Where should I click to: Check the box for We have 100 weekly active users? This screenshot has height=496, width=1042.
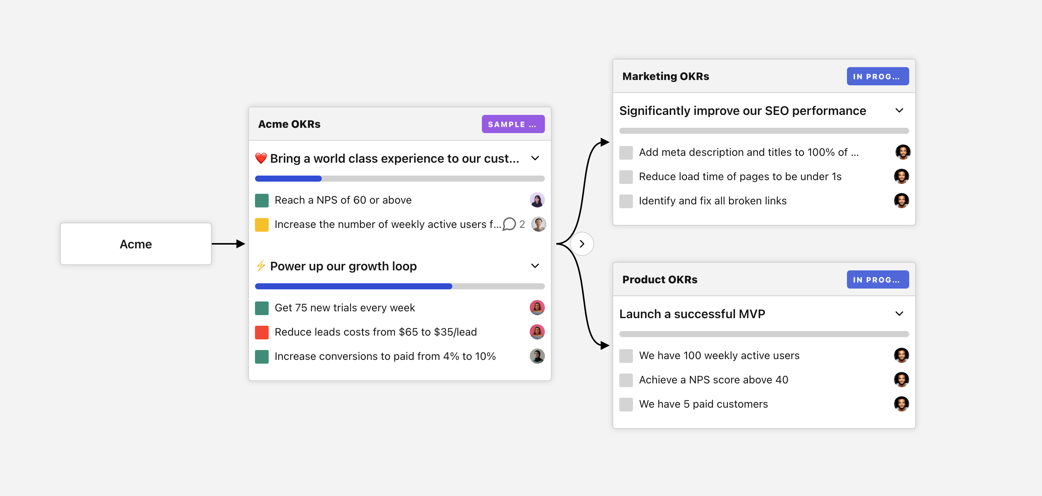pos(626,356)
